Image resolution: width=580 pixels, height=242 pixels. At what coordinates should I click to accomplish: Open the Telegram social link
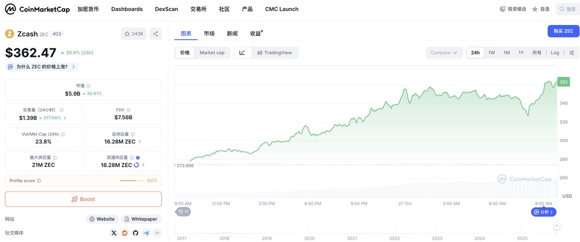(x=146, y=233)
